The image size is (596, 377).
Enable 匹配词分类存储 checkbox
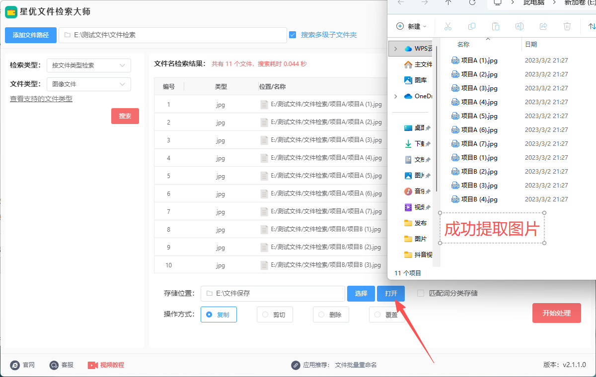(421, 293)
